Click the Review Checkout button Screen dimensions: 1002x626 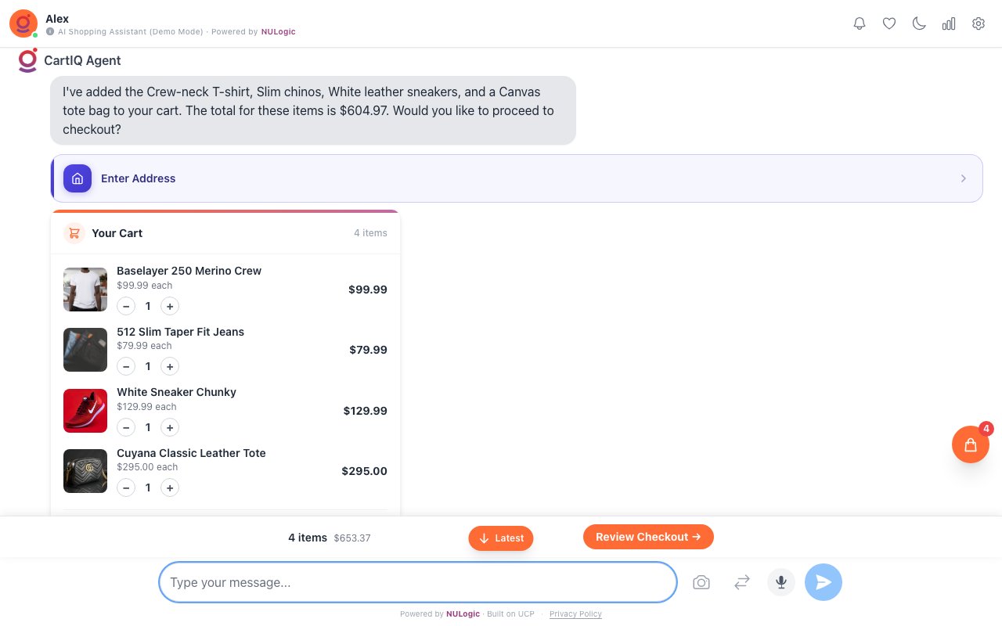(648, 537)
